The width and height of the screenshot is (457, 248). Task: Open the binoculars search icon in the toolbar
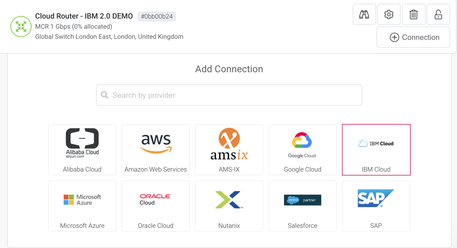[364, 15]
